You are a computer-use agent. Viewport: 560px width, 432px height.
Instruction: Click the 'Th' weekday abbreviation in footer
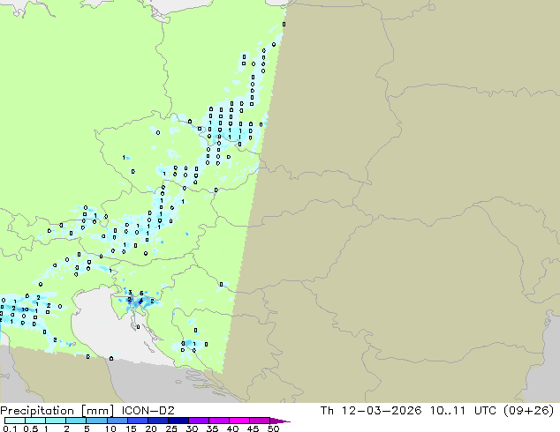point(327,411)
